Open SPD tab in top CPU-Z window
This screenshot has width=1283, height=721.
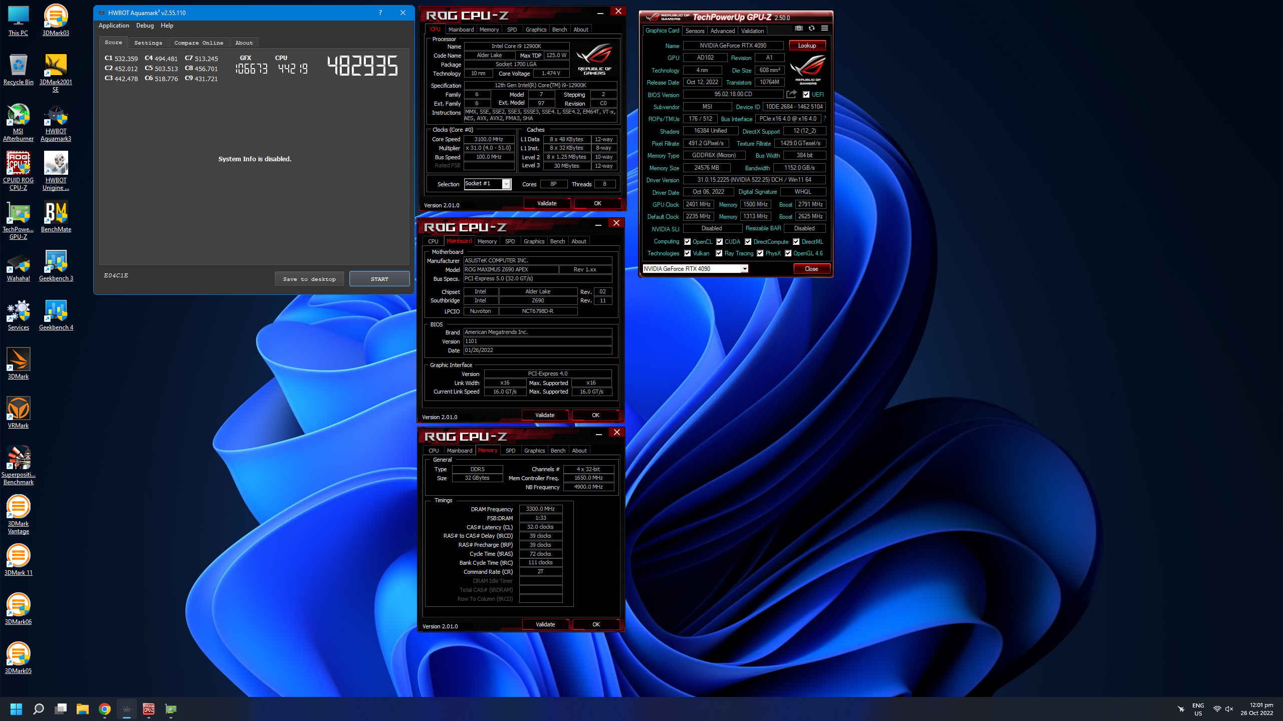pos(512,30)
